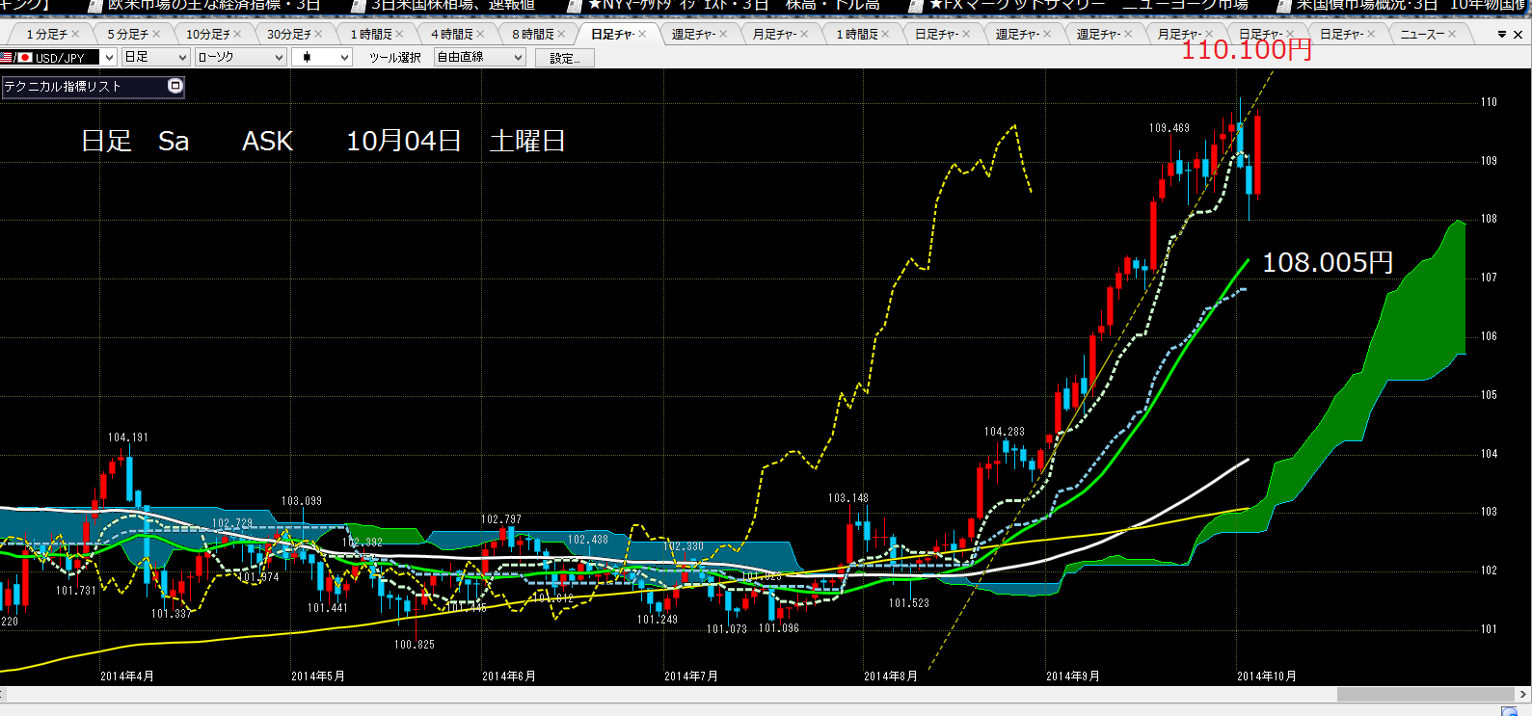Switch to the 5分足 tab
The width and height of the screenshot is (1532, 716).
pyautogui.click(x=127, y=35)
